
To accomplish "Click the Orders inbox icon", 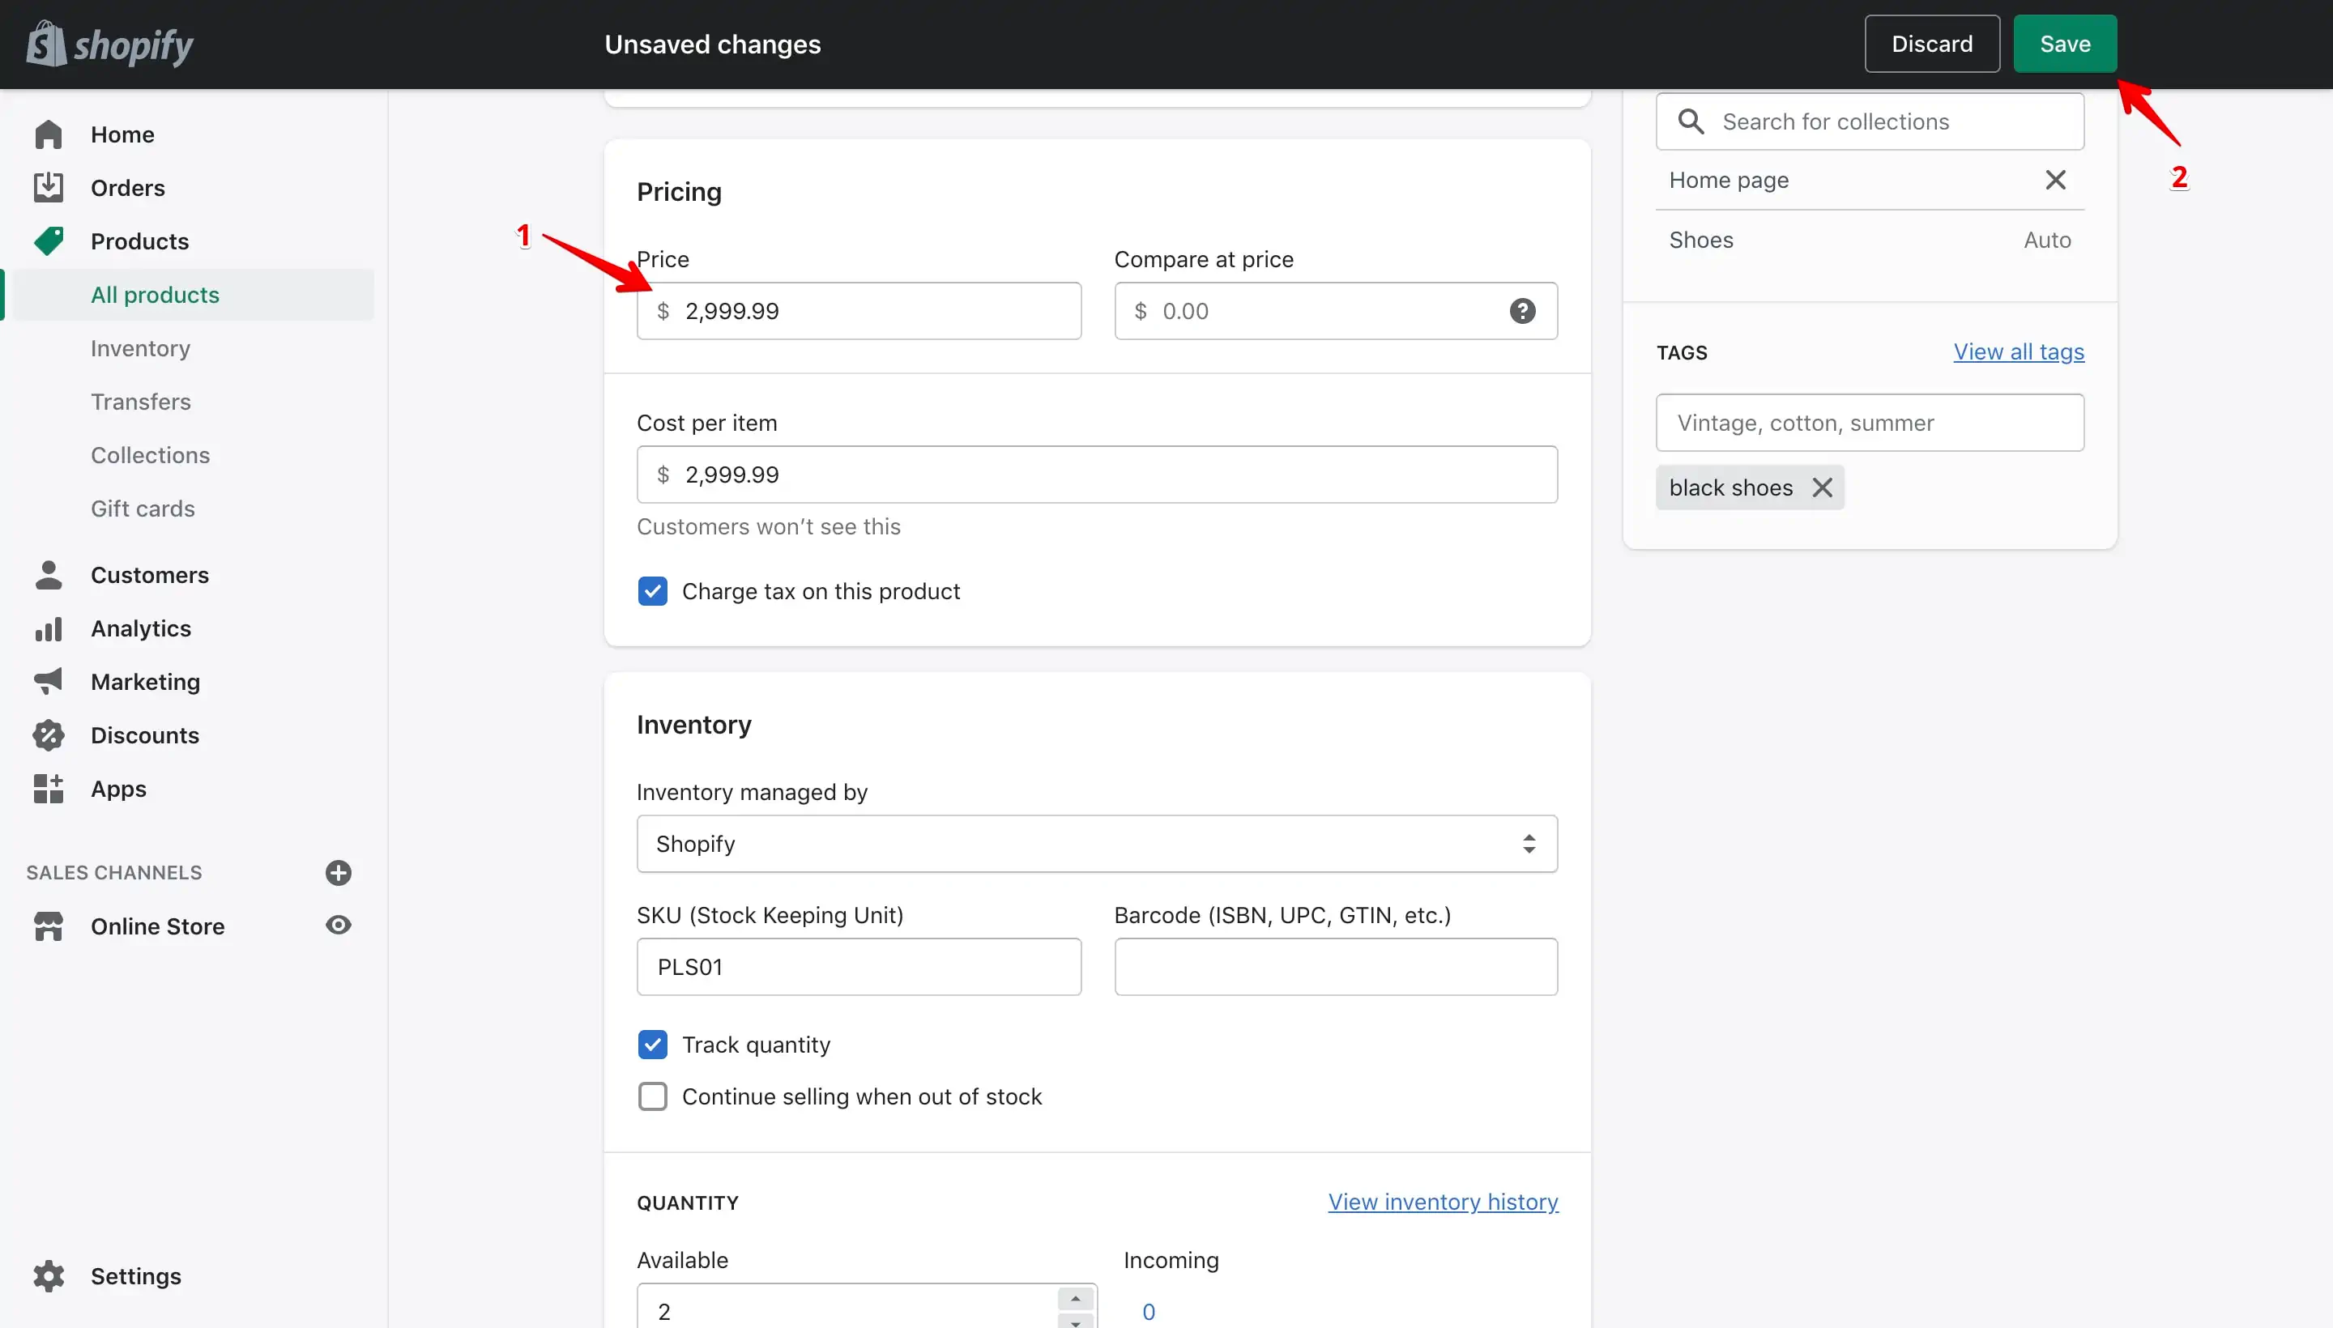I will (x=49, y=188).
